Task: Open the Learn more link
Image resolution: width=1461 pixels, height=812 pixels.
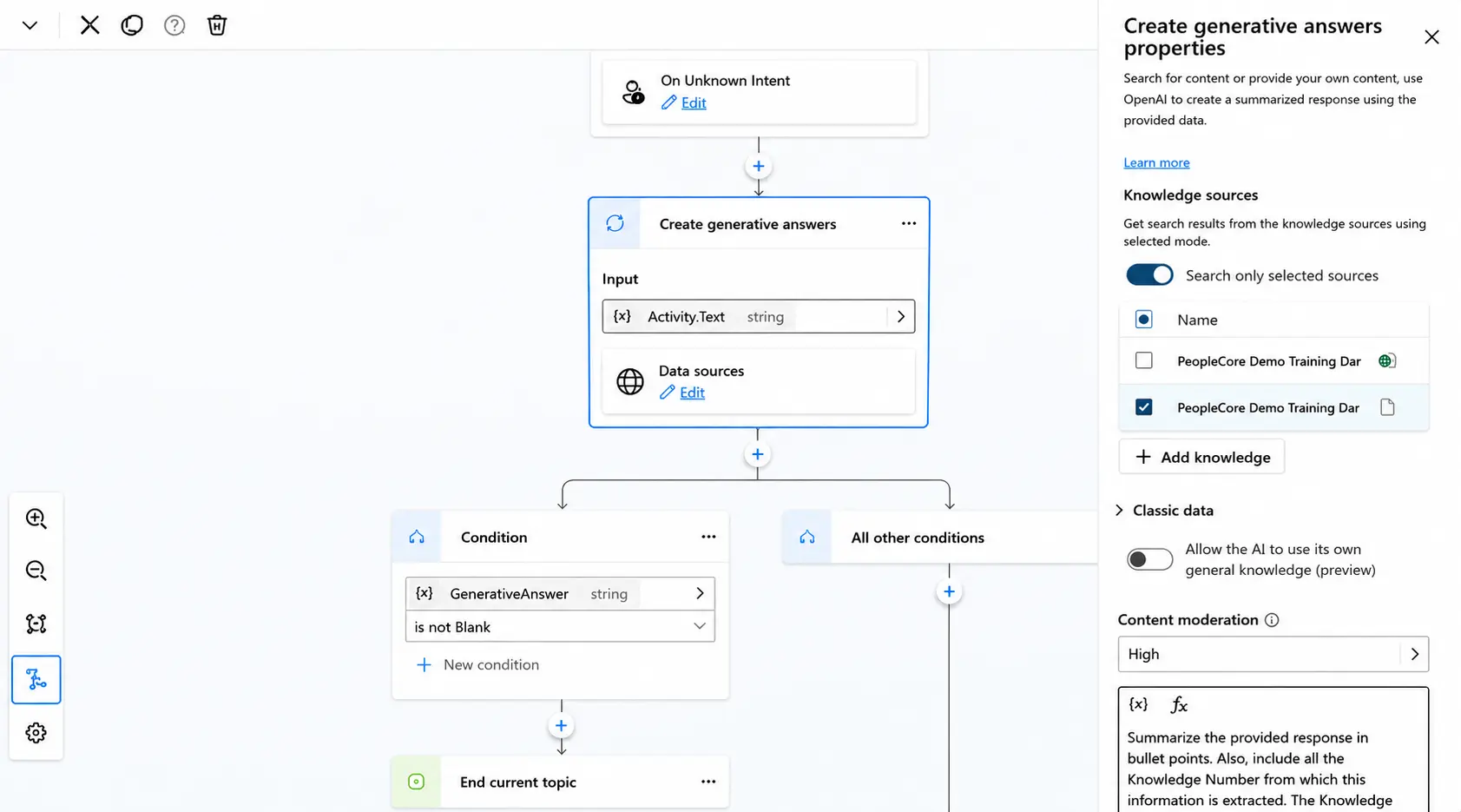Action: tap(1156, 162)
